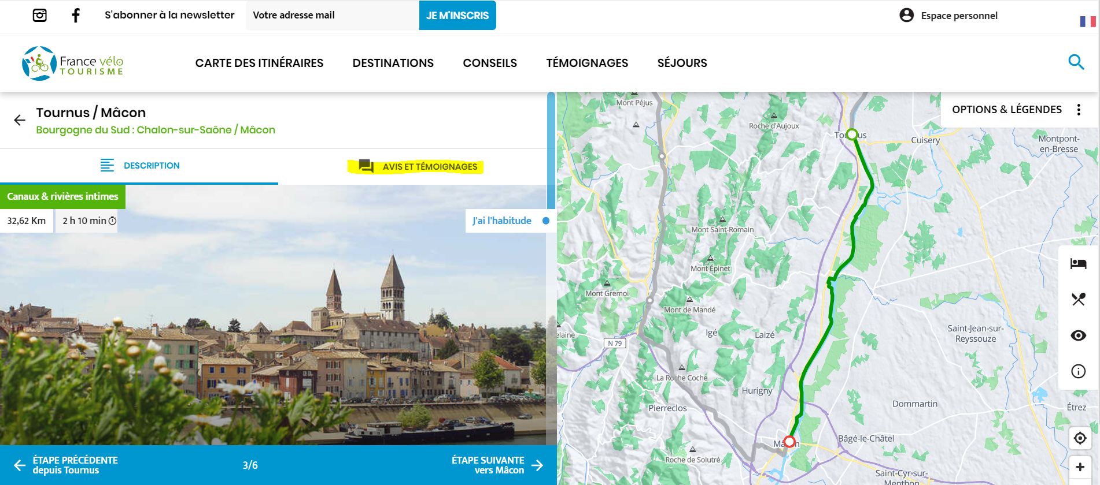Click the newsletter email address field

coord(332,16)
